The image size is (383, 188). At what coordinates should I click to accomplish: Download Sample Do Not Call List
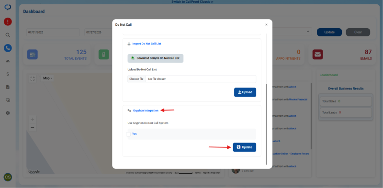point(155,58)
